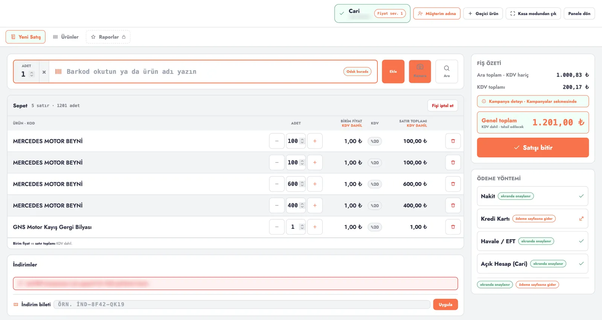Click row total 400,00 ₺

415,205
